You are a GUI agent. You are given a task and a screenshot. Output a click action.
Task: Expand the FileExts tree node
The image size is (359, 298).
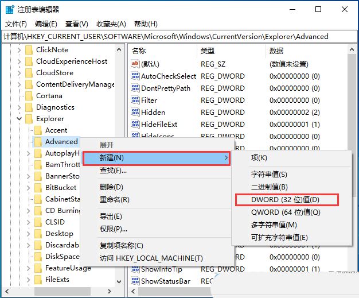pyautogui.click(x=29, y=280)
